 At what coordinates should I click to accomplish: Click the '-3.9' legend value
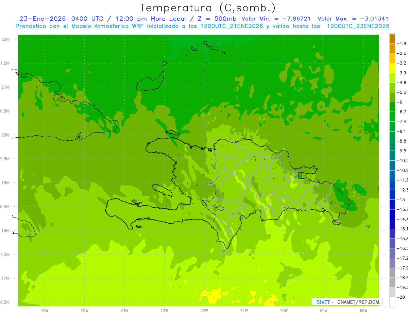tap(402, 73)
